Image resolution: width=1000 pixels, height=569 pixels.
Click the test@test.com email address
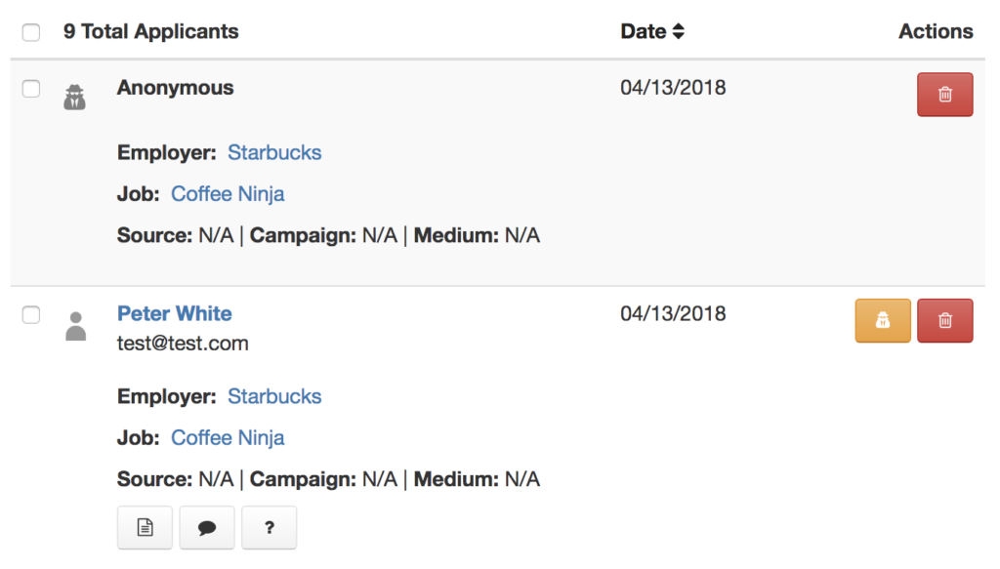pyautogui.click(x=183, y=344)
